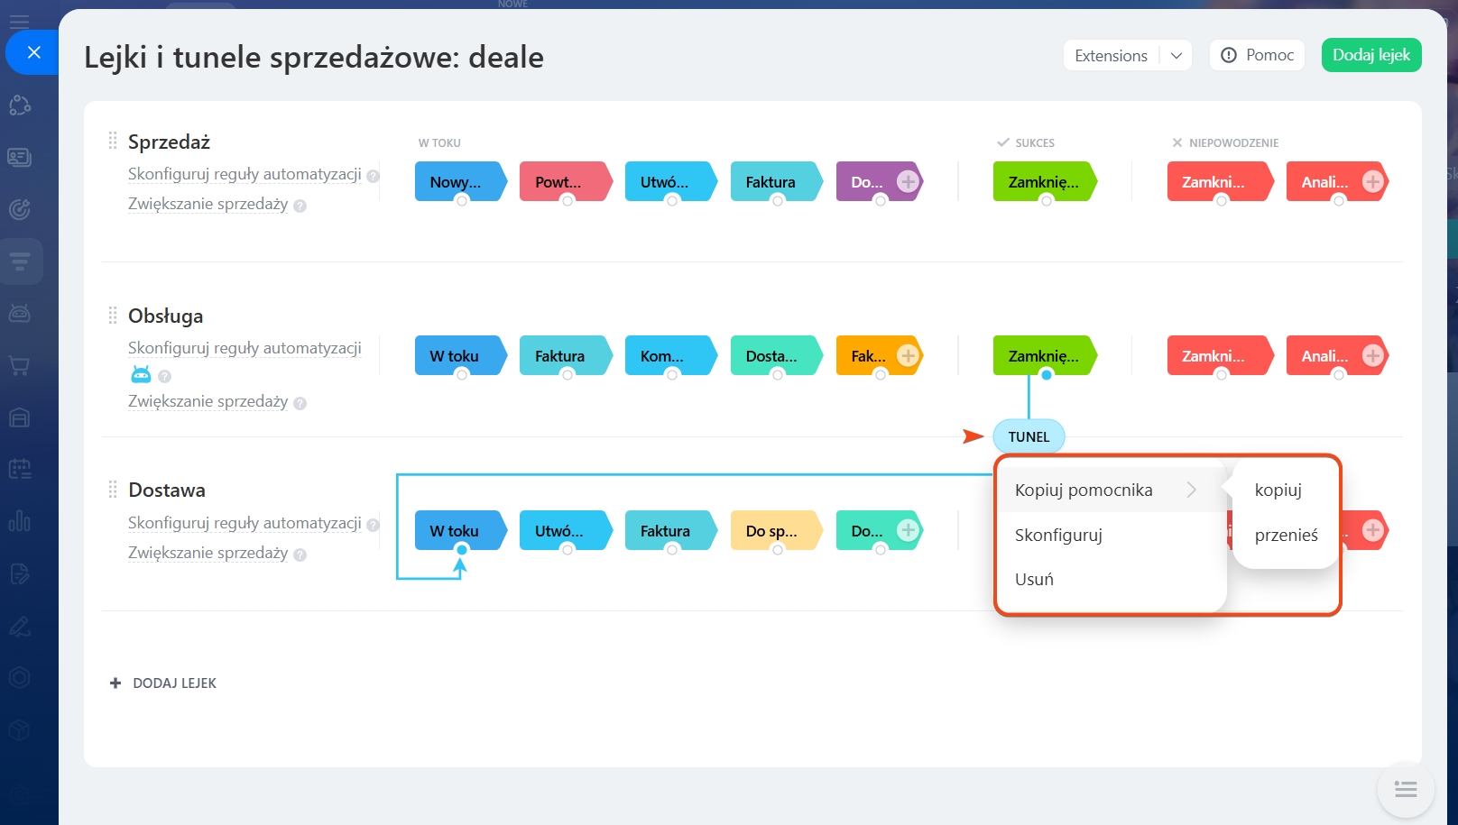Viewport: 1458px width, 825px height.
Task: Open the document edit icon in the sidebar
Action: point(19,573)
